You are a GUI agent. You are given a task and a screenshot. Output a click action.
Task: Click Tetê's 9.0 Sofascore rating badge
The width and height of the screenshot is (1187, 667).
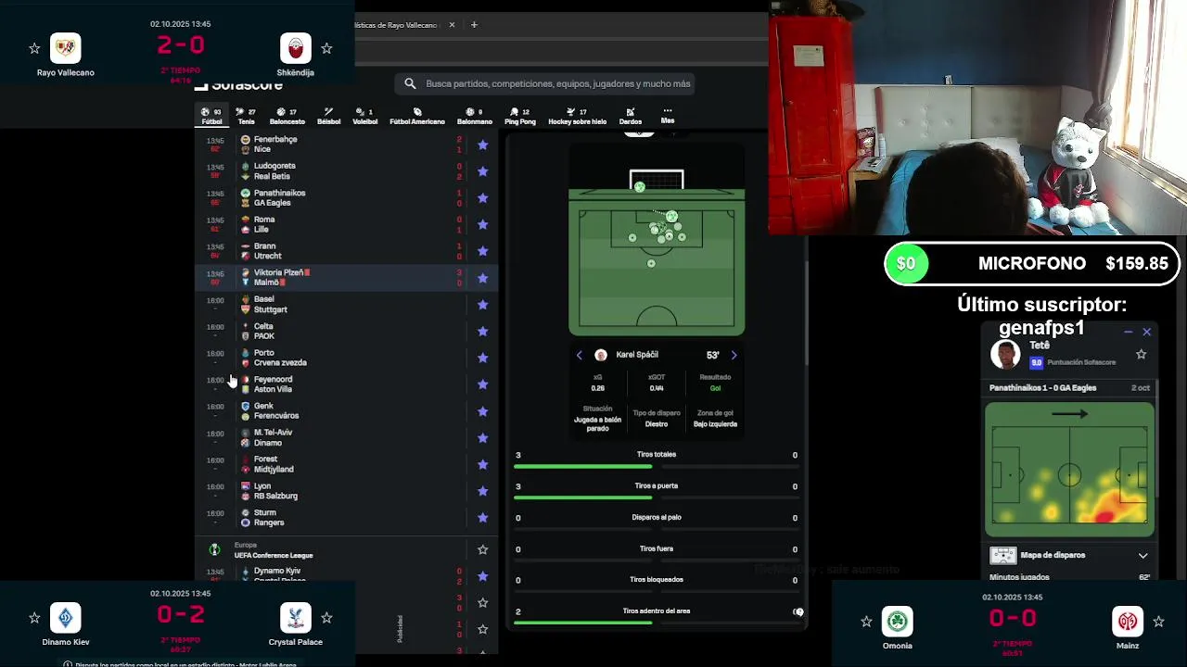pyautogui.click(x=1037, y=362)
